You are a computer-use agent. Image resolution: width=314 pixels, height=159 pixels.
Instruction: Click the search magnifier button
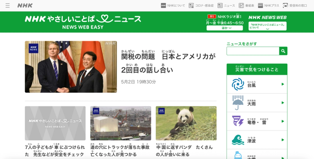[x=283, y=51]
